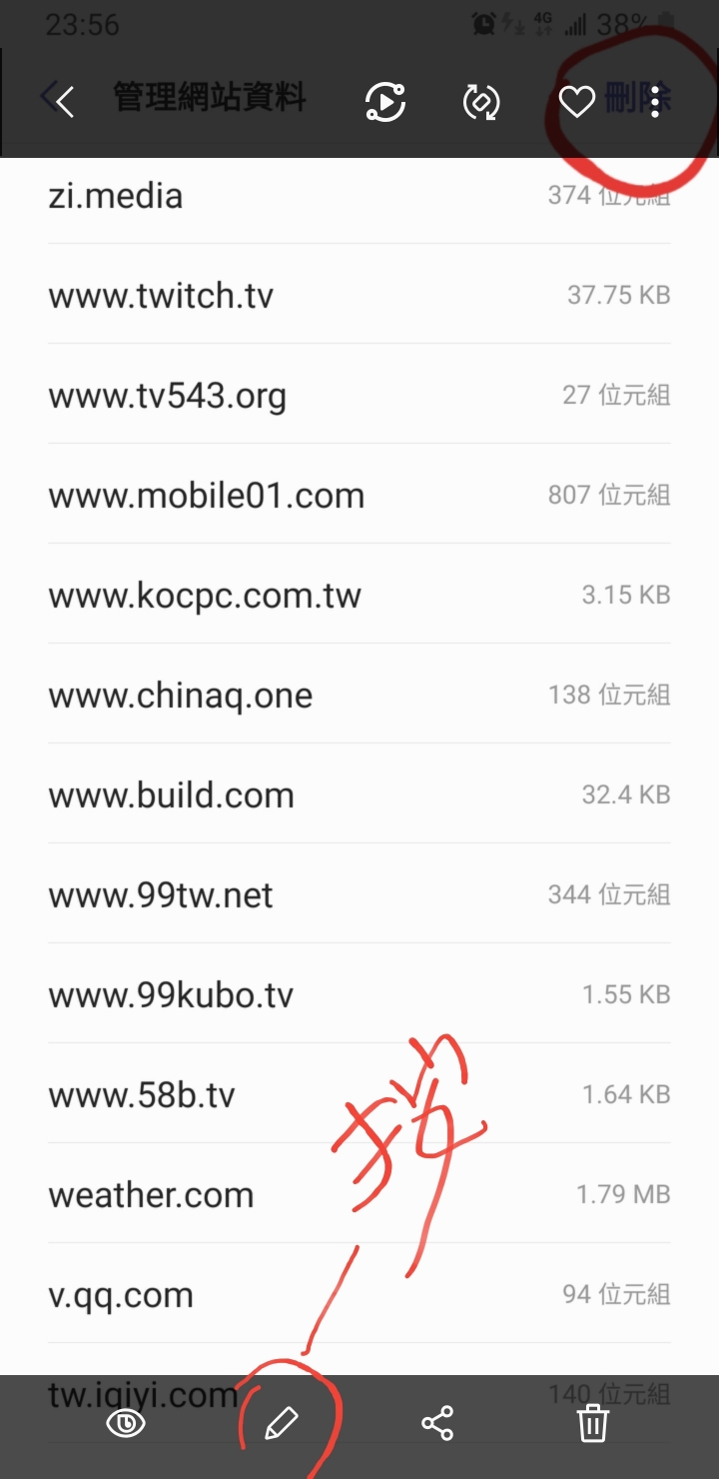Select the www.mobile01.com entry
This screenshot has width=719, height=1479.
(359, 494)
